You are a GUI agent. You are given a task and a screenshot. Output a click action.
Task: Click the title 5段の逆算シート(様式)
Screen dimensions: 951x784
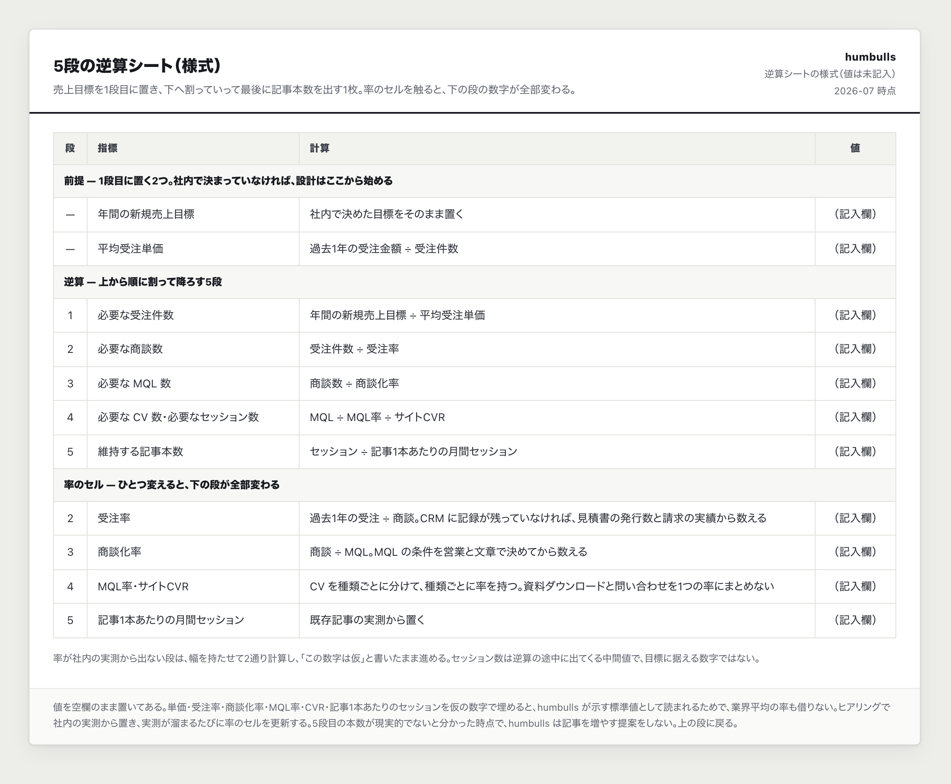[137, 66]
